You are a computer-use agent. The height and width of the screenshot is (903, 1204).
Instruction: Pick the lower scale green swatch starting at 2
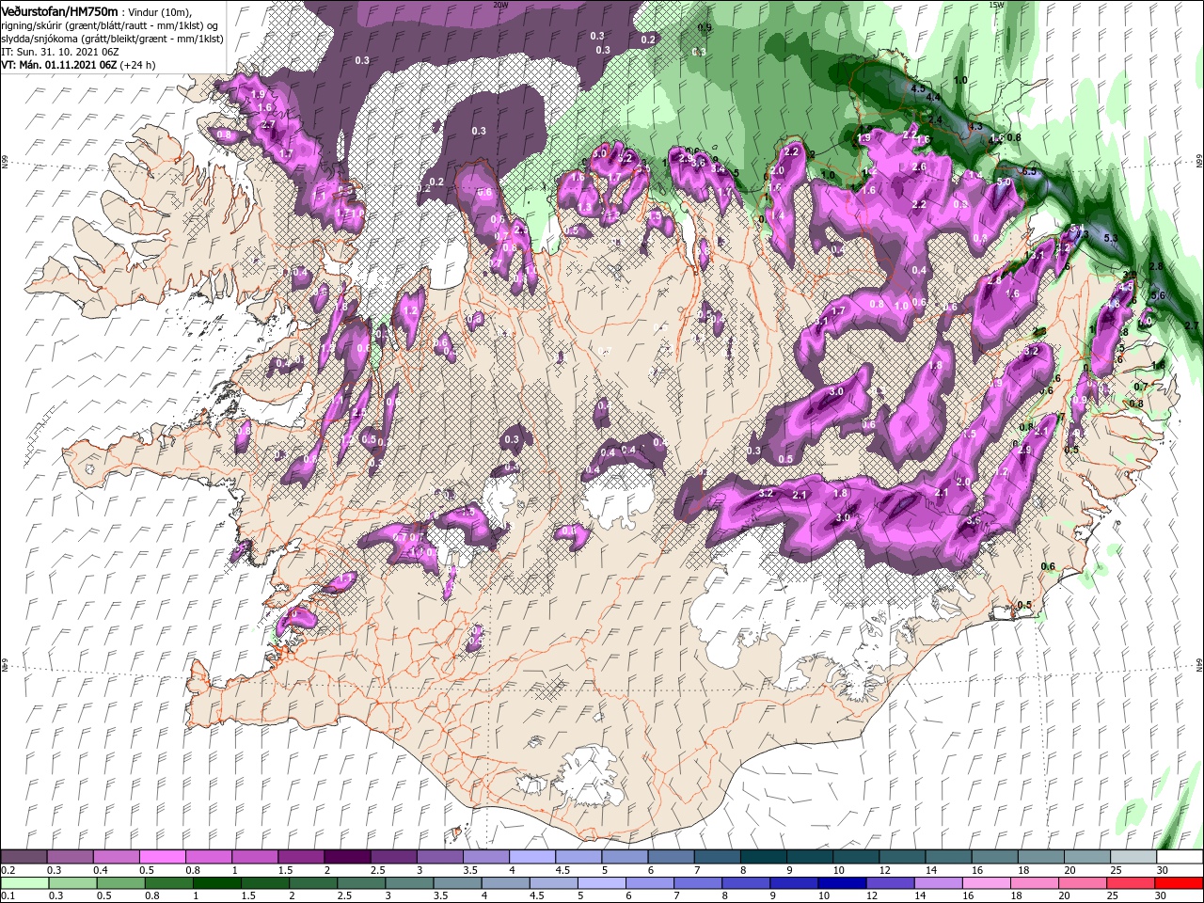point(313,882)
